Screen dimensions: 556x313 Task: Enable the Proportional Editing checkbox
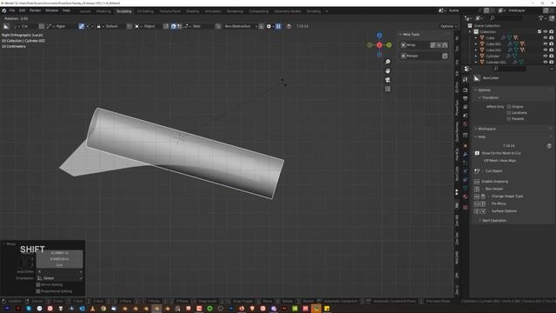tap(38, 291)
